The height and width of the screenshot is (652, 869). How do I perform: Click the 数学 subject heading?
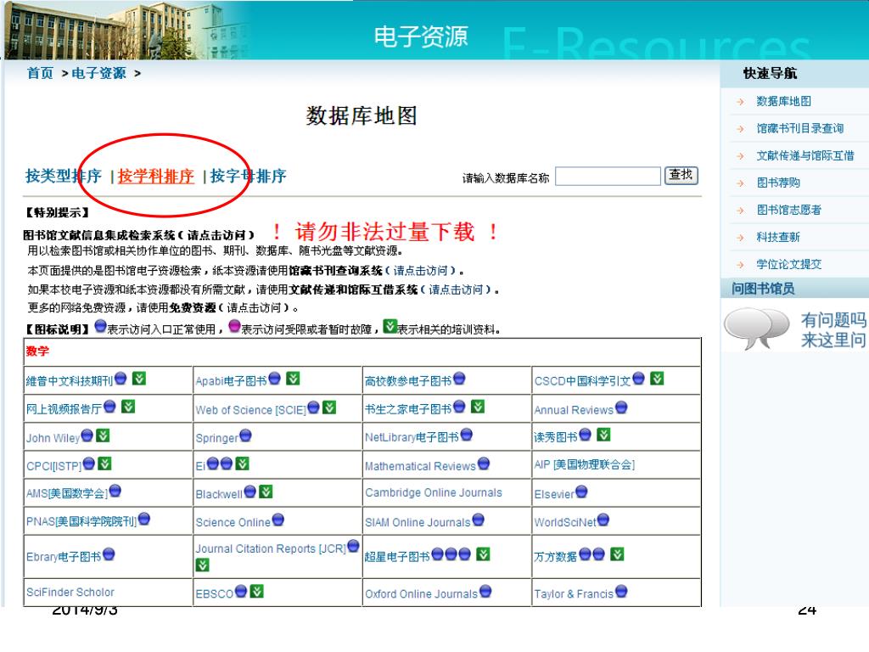click(37, 351)
